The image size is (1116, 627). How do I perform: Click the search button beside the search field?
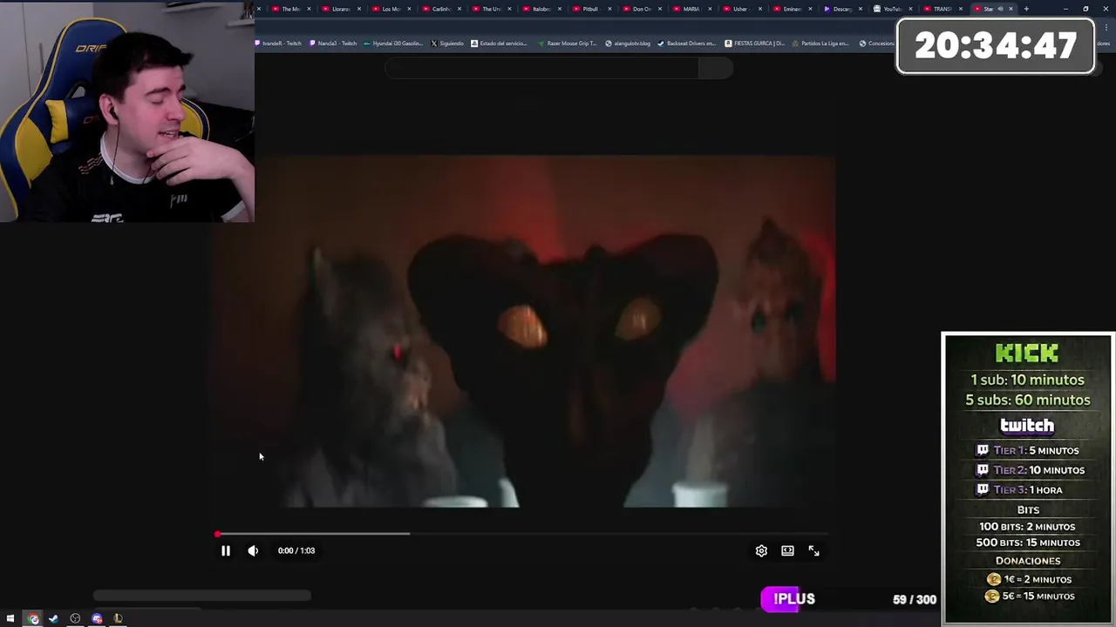coord(716,68)
